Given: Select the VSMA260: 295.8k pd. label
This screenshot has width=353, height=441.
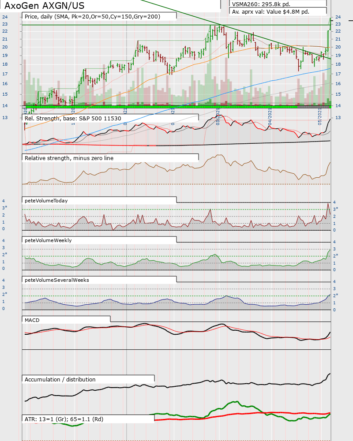Looking at the screenshot, I should (x=261, y=4).
